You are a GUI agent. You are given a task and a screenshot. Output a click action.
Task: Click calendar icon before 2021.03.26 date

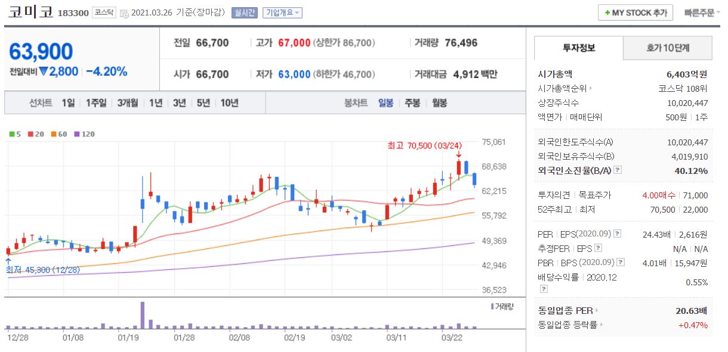pyautogui.click(x=124, y=13)
